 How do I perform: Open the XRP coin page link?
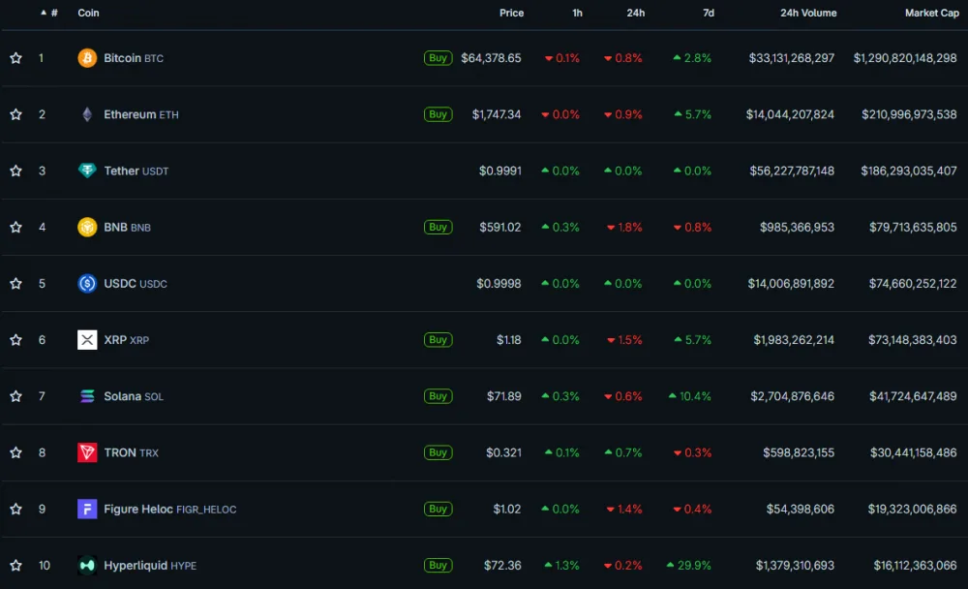click(x=126, y=339)
